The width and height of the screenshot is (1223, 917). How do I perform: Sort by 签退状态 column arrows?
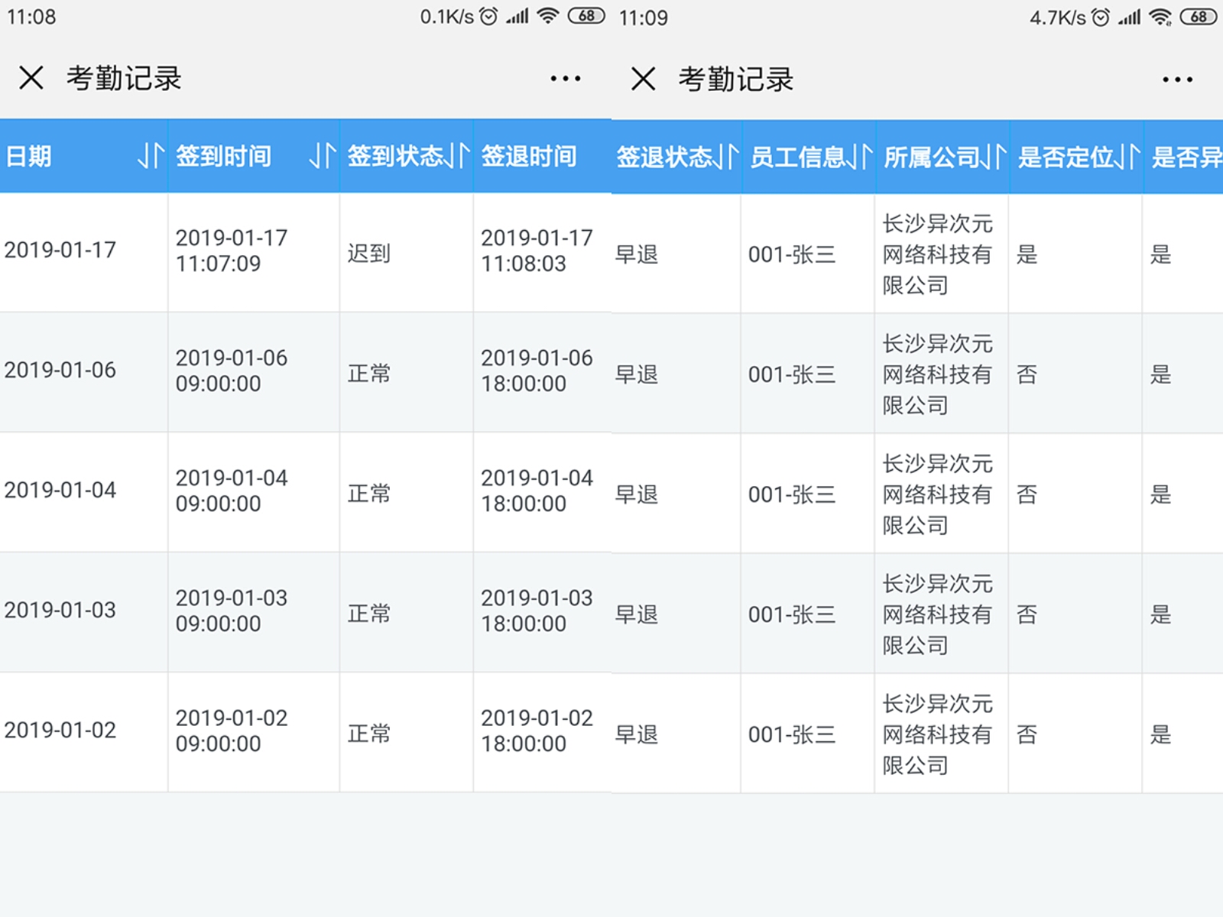coord(728,157)
